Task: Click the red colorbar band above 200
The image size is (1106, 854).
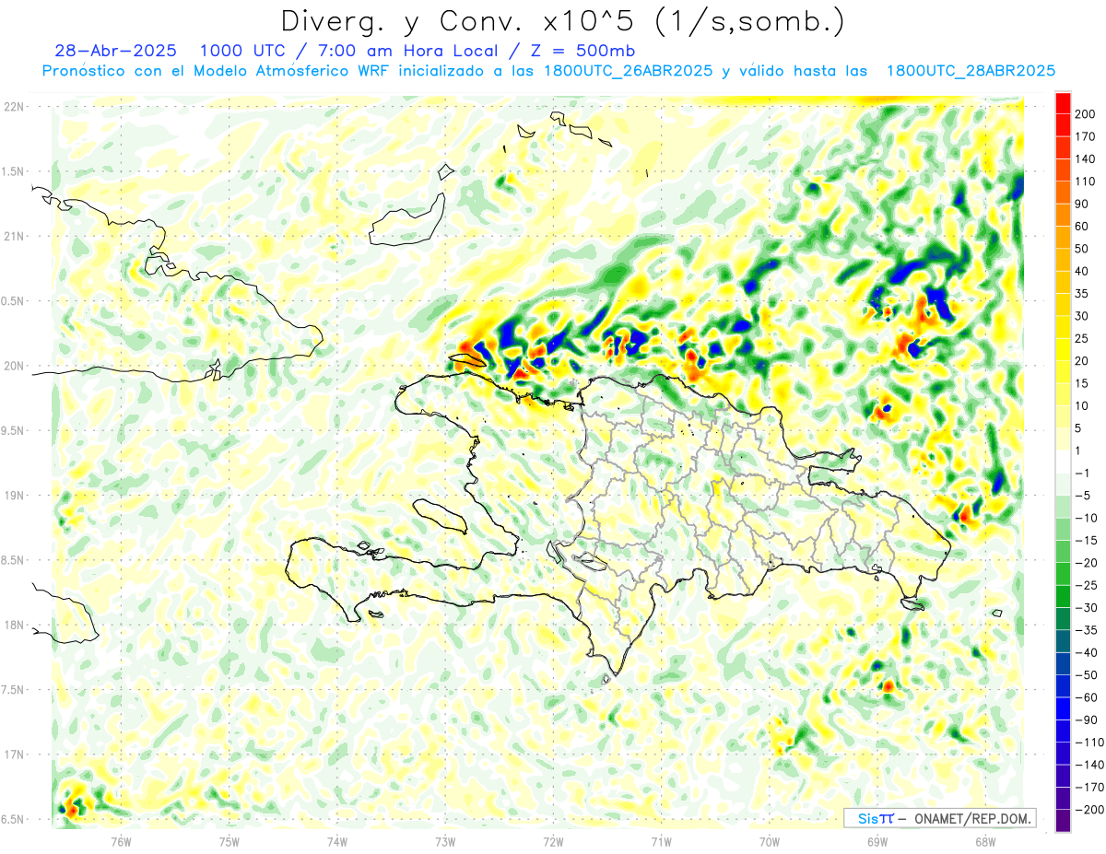Action: point(1064,102)
